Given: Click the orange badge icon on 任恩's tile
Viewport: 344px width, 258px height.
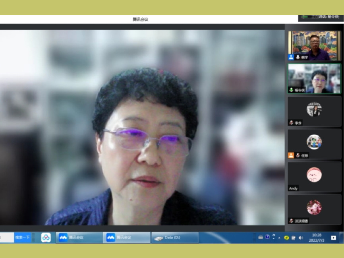Looking at the screenshot, I should pos(291,155).
